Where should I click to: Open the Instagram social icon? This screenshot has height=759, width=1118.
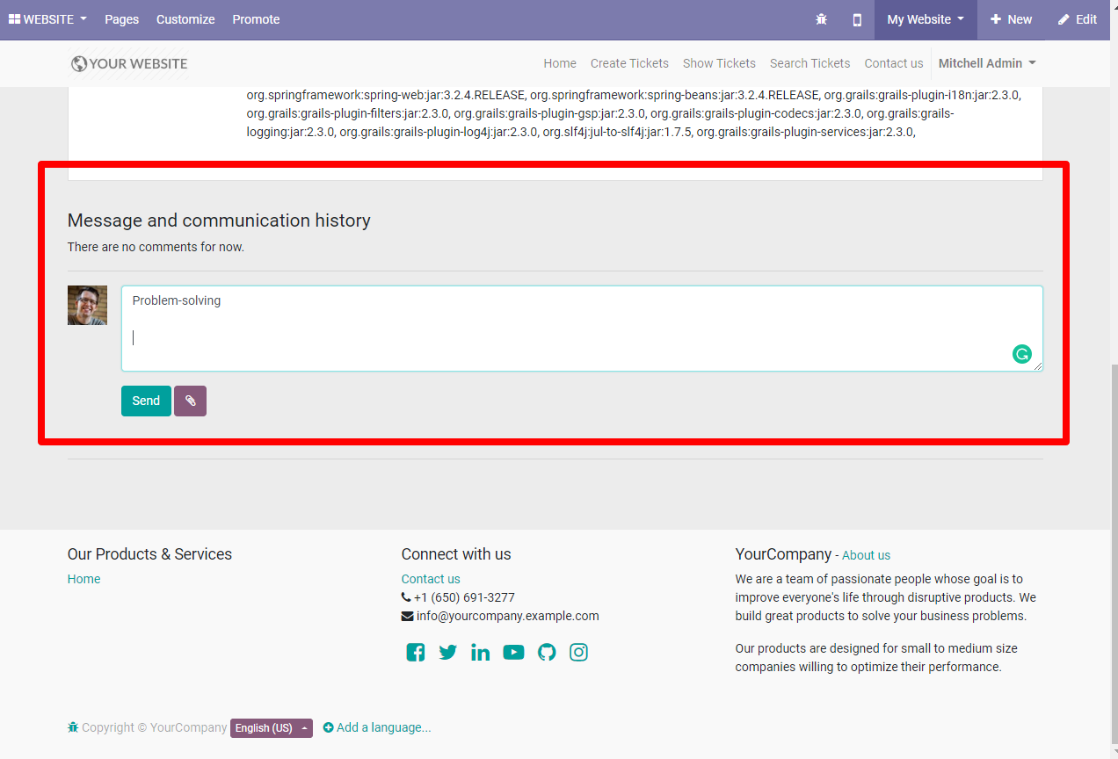(578, 652)
